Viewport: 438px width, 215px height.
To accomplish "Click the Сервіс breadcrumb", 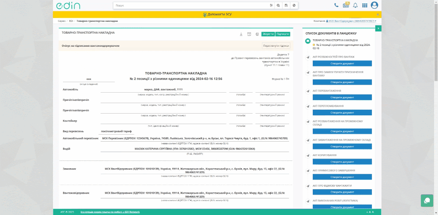I will (62, 21).
